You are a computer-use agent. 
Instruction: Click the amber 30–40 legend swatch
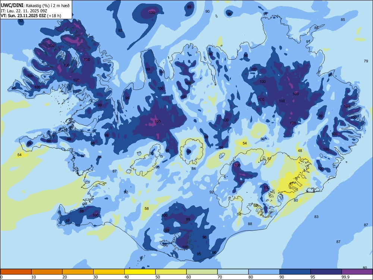tap(109, 272)
